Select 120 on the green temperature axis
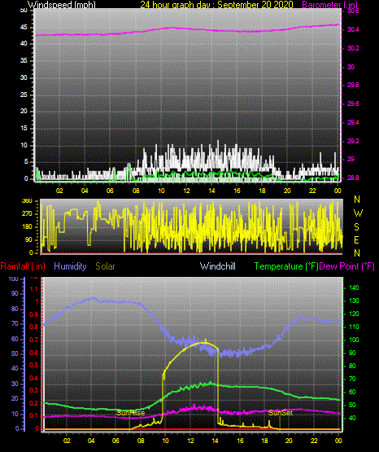This screenshot has height=452, width=379. pyautogui.click(x=354, y=314)
